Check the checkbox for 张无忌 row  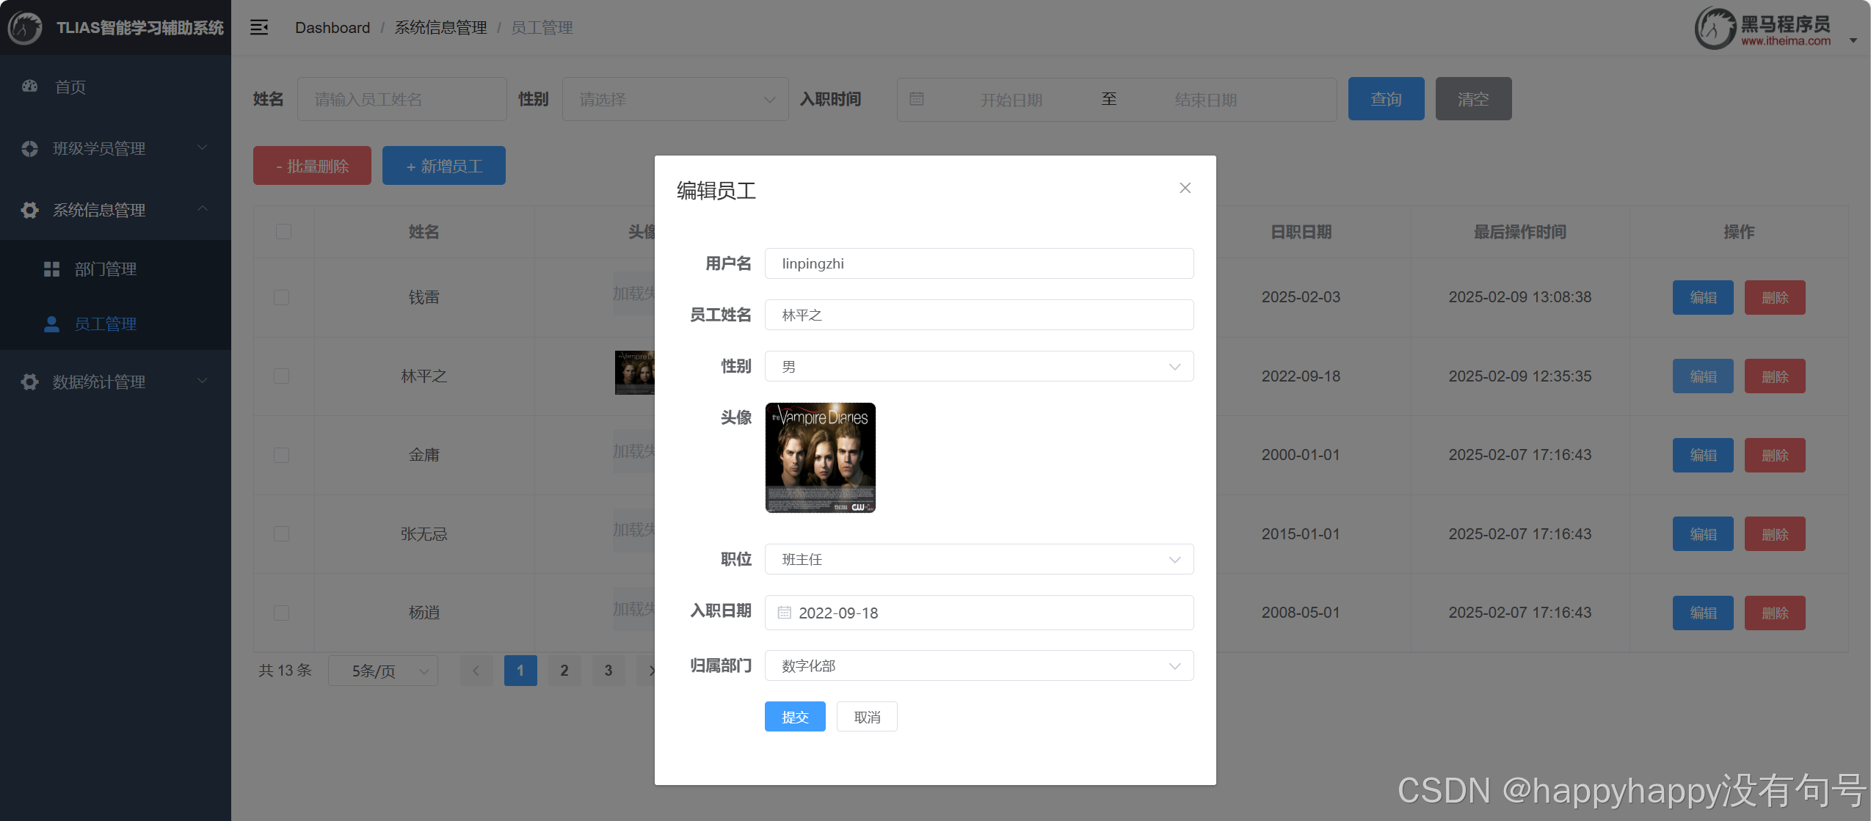coord(281,534)
